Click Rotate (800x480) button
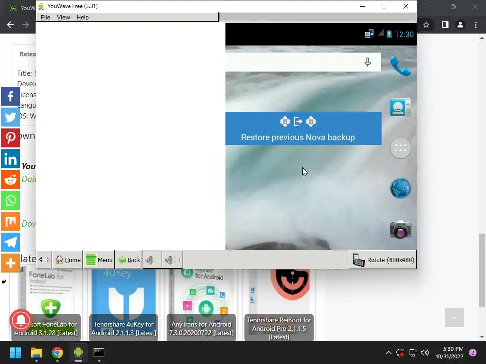This screenshot has height=364, width=486. coord(383,260)
